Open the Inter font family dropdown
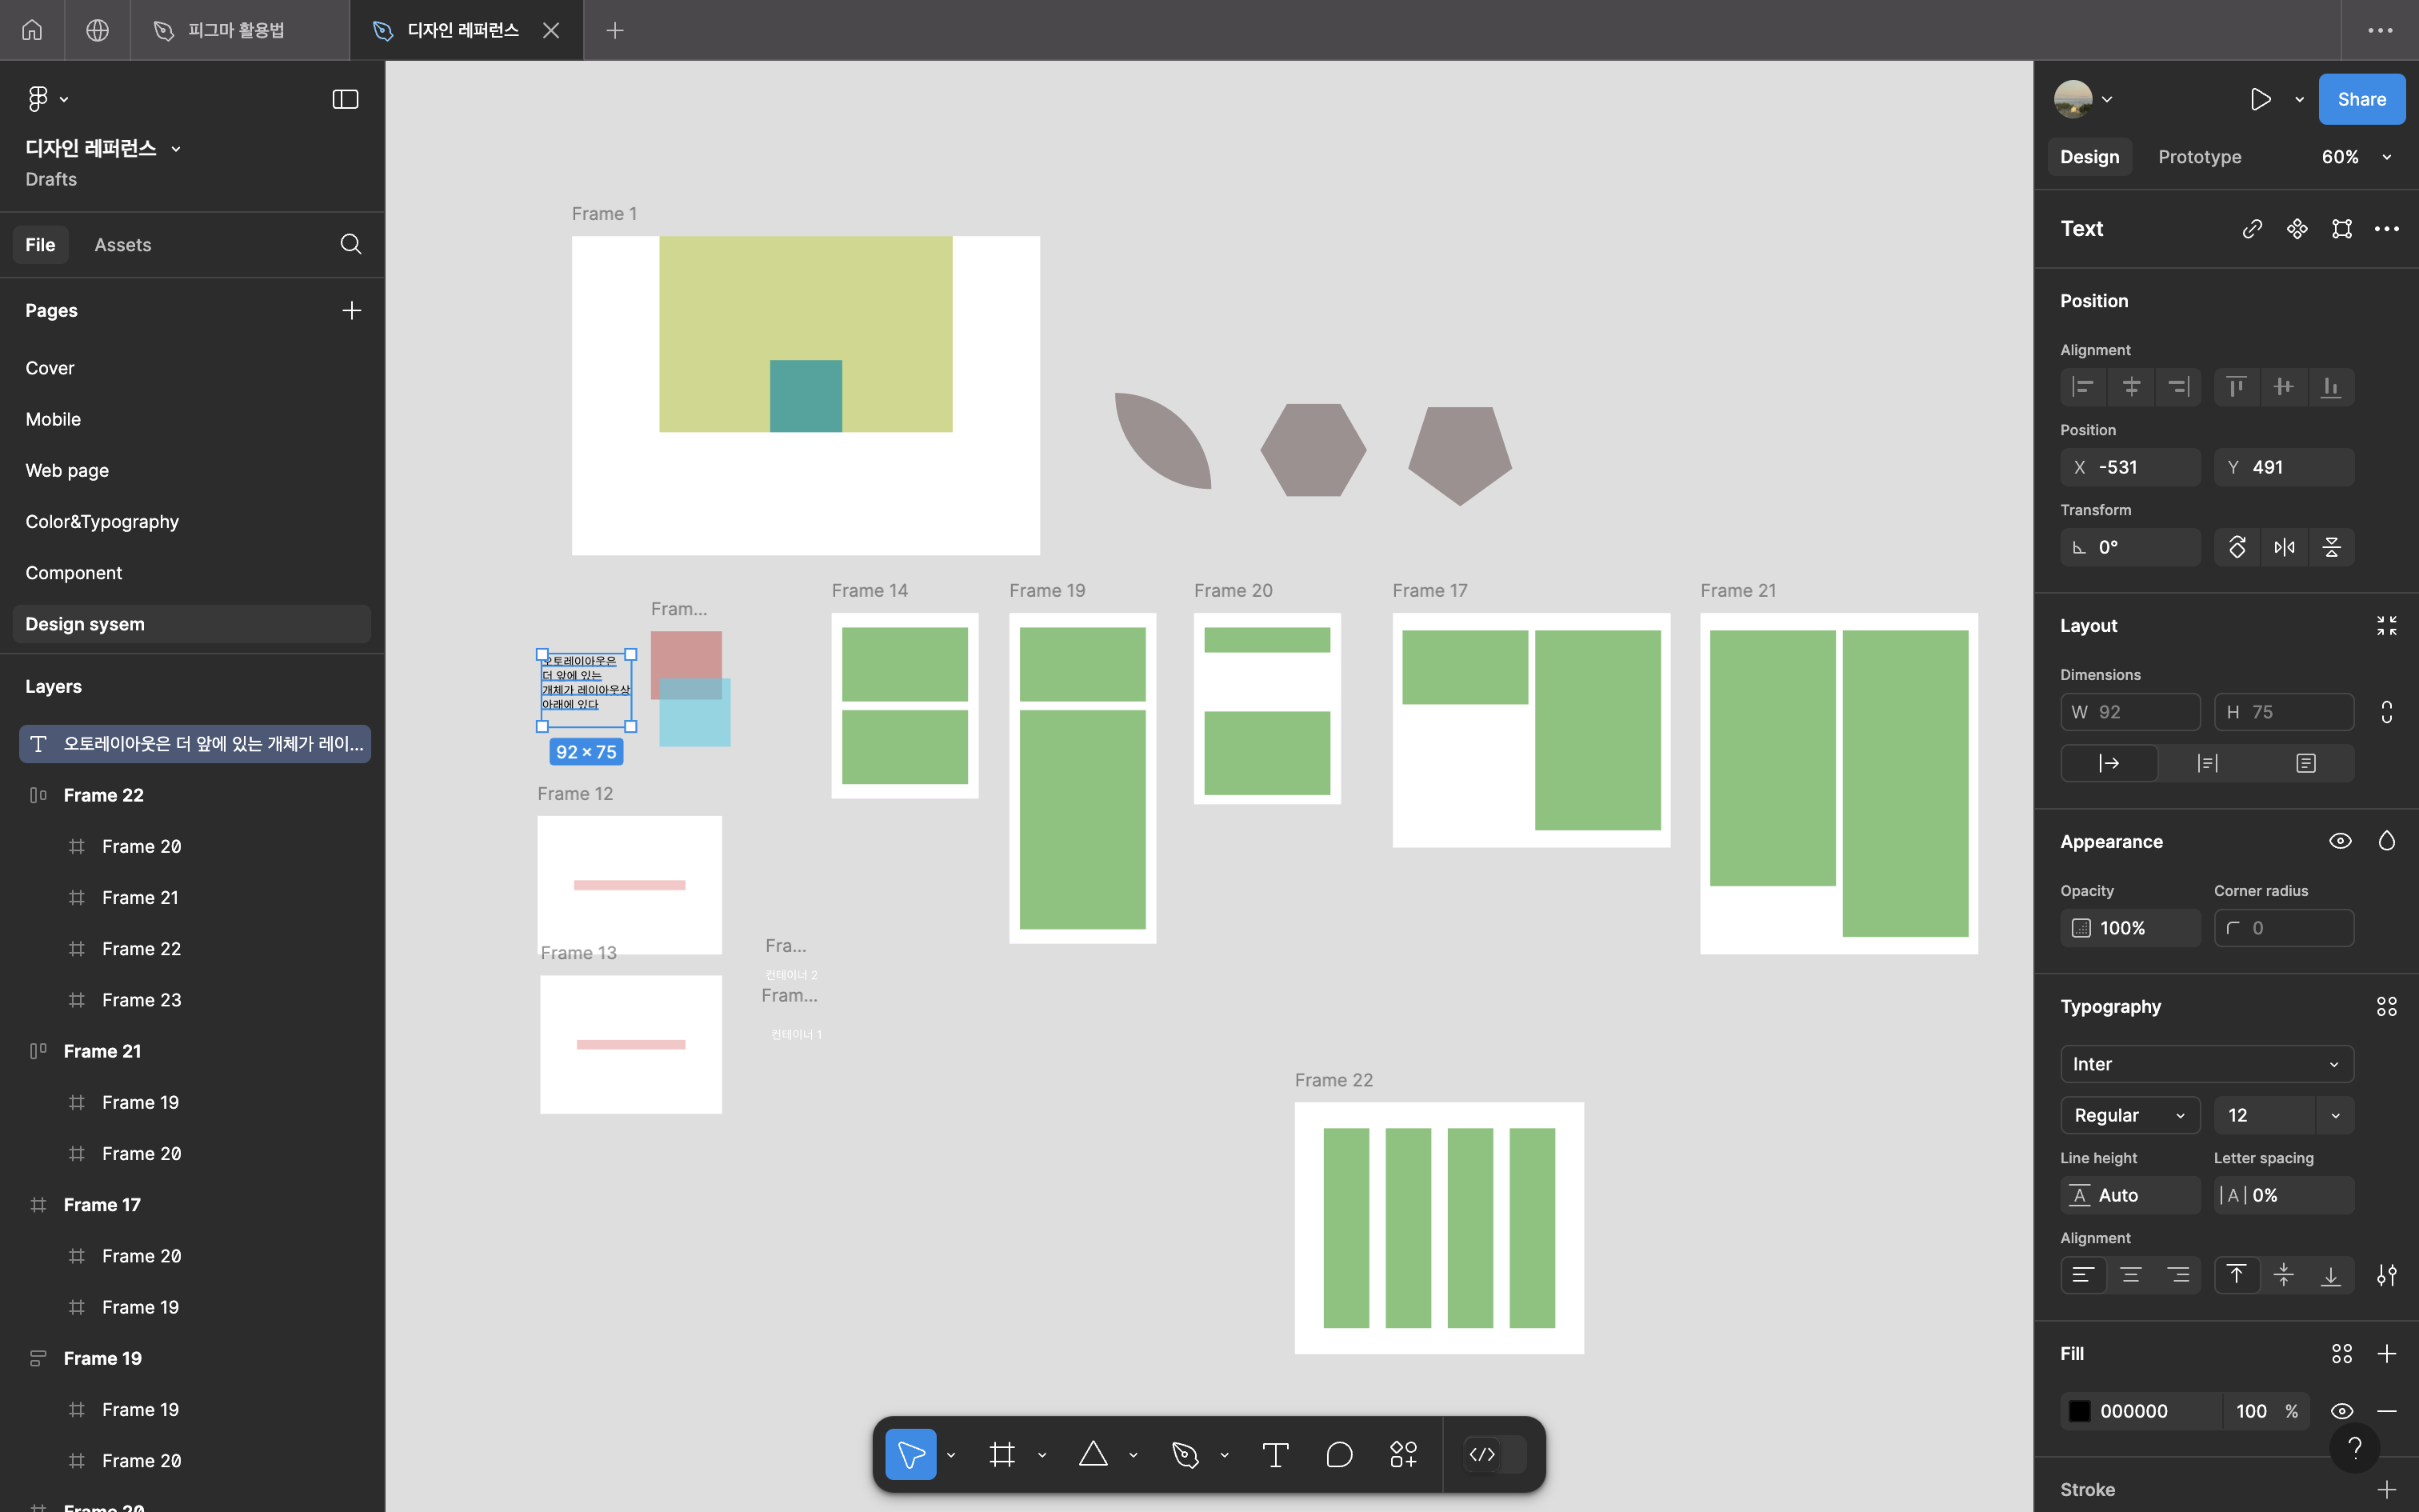This screenshot has width=2419, height=1512. pyautogui.click(x=2206, y=1064)
